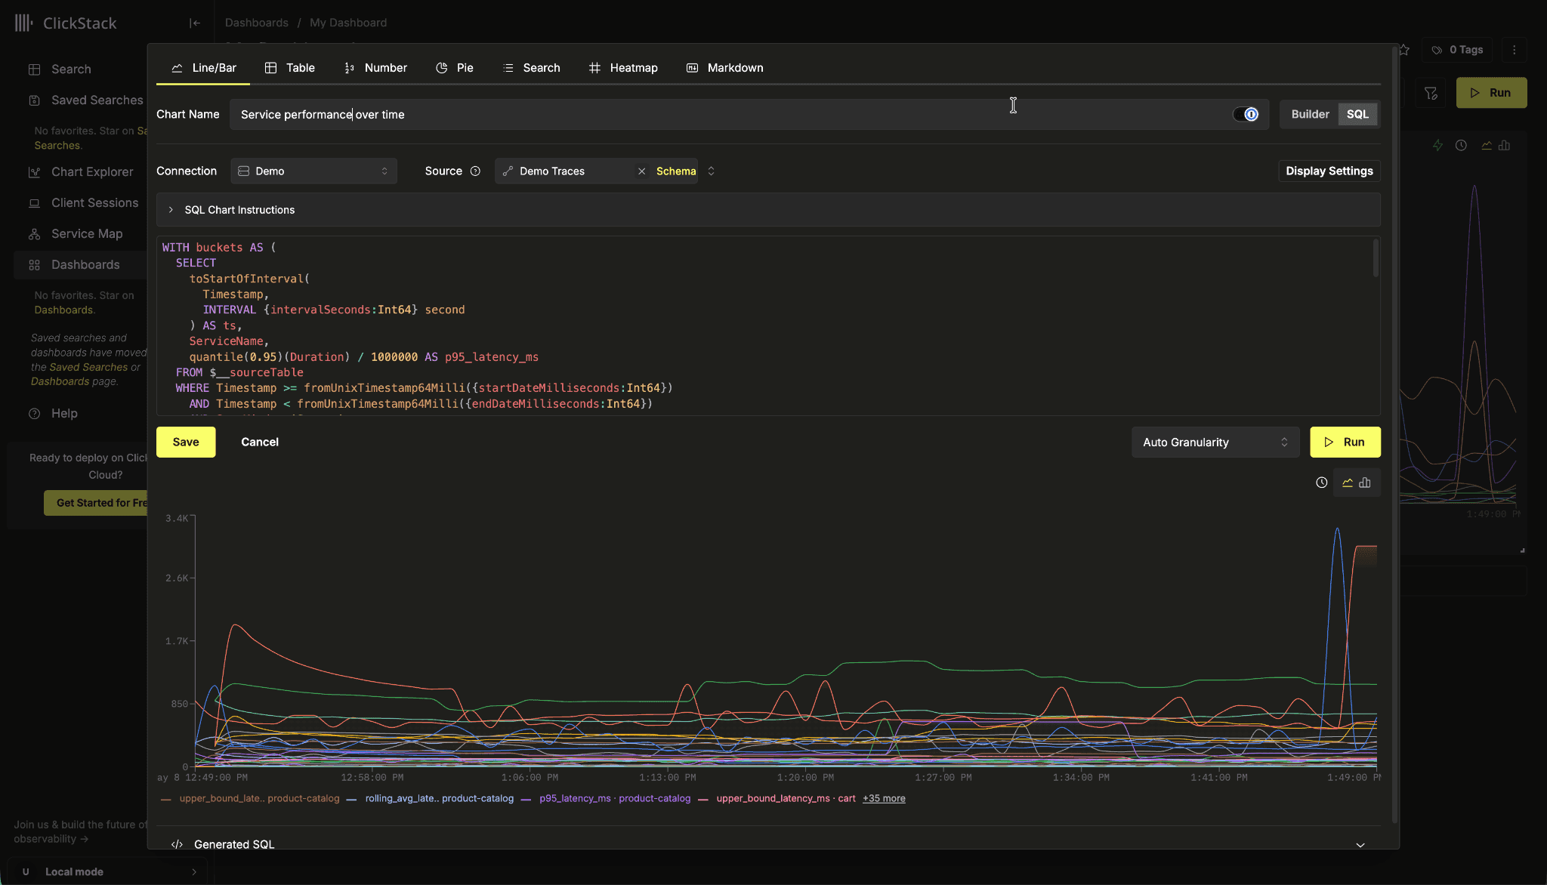Open Display Settings
This screenshot has height=885, width=1547.
(1329, 171)
